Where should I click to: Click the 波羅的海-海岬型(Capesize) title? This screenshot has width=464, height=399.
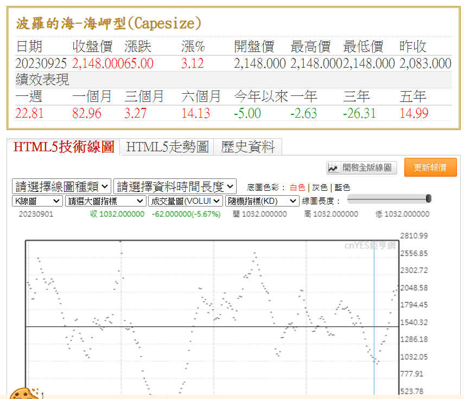pyautogui.click(x=109, y=23)
